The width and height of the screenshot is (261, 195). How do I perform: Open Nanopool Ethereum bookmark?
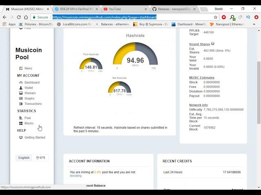click(227, 24)
